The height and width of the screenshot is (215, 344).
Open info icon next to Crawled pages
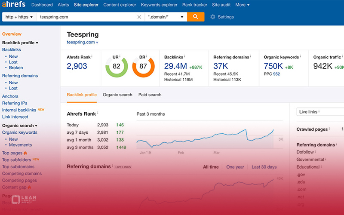pos(329,129)
